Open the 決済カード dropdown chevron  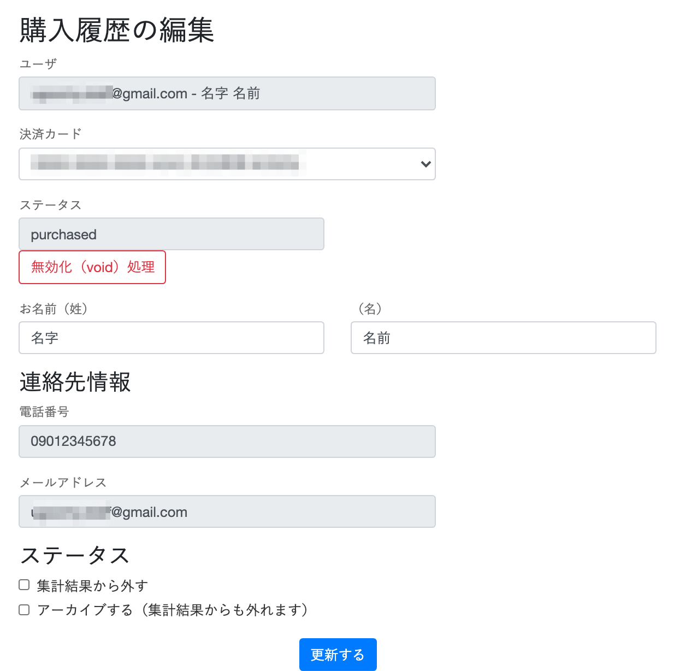pos(425,164)
